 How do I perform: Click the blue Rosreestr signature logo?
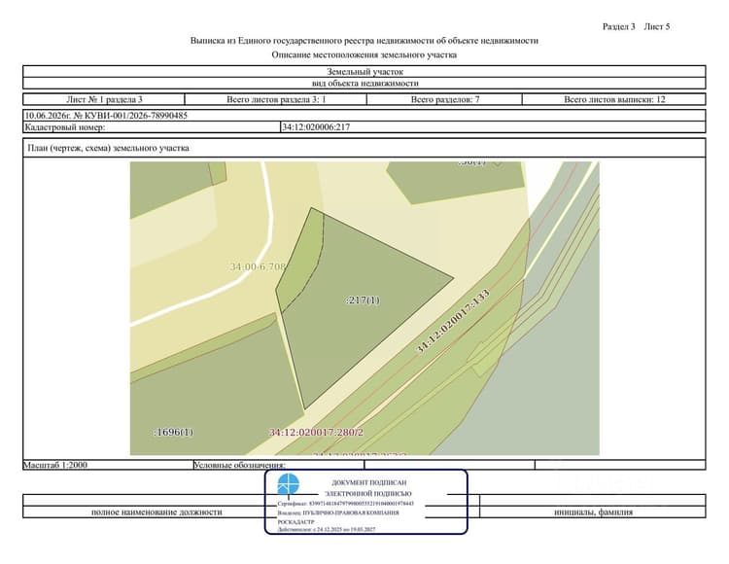coord(289,484)
